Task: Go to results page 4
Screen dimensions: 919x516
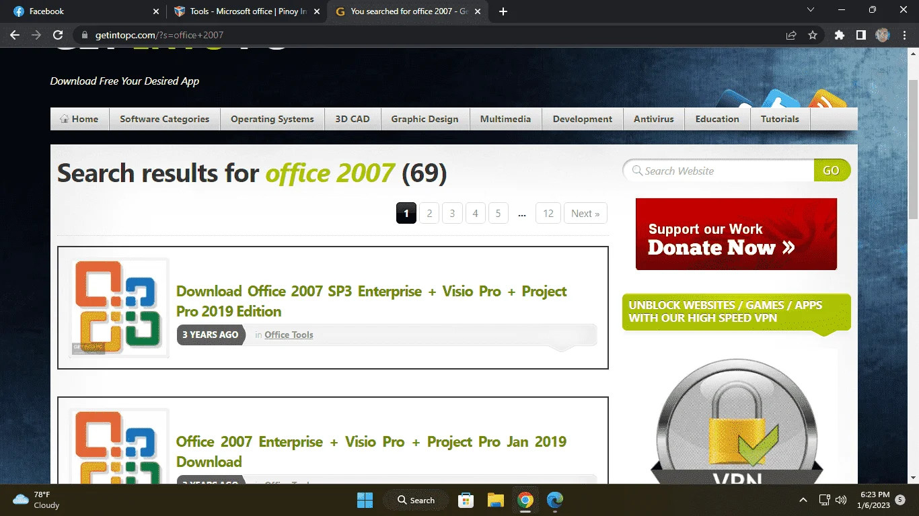Action: 475,213
